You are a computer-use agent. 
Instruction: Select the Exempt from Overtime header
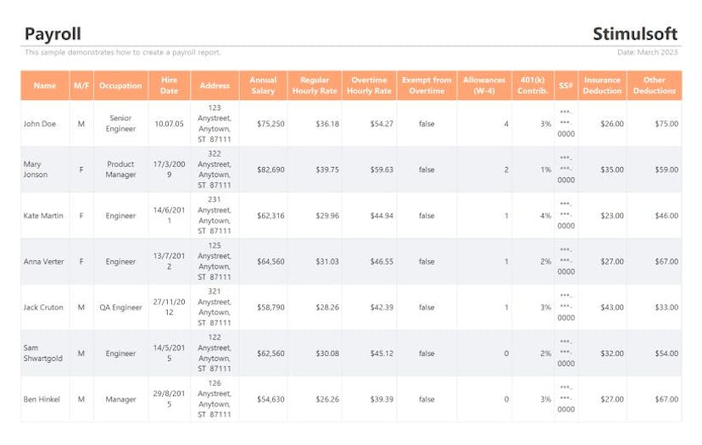(426, 86)
